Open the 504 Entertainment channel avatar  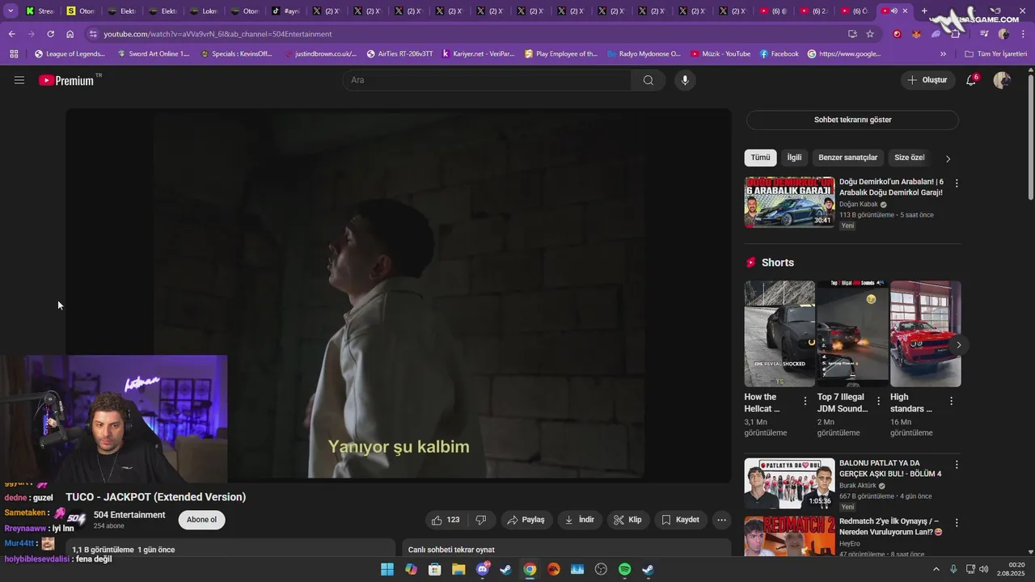[x=76, y=519]
